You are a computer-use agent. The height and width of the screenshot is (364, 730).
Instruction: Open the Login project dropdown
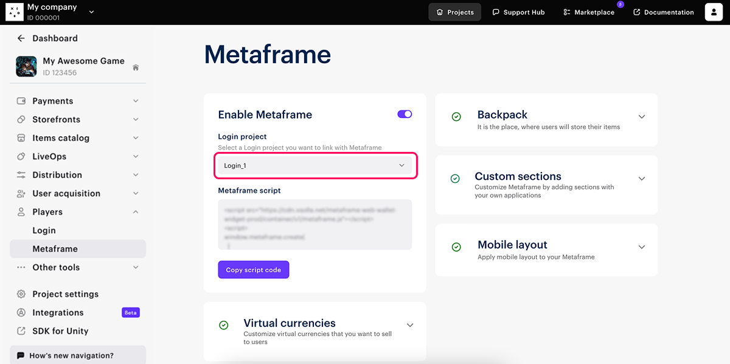(315, 166)
